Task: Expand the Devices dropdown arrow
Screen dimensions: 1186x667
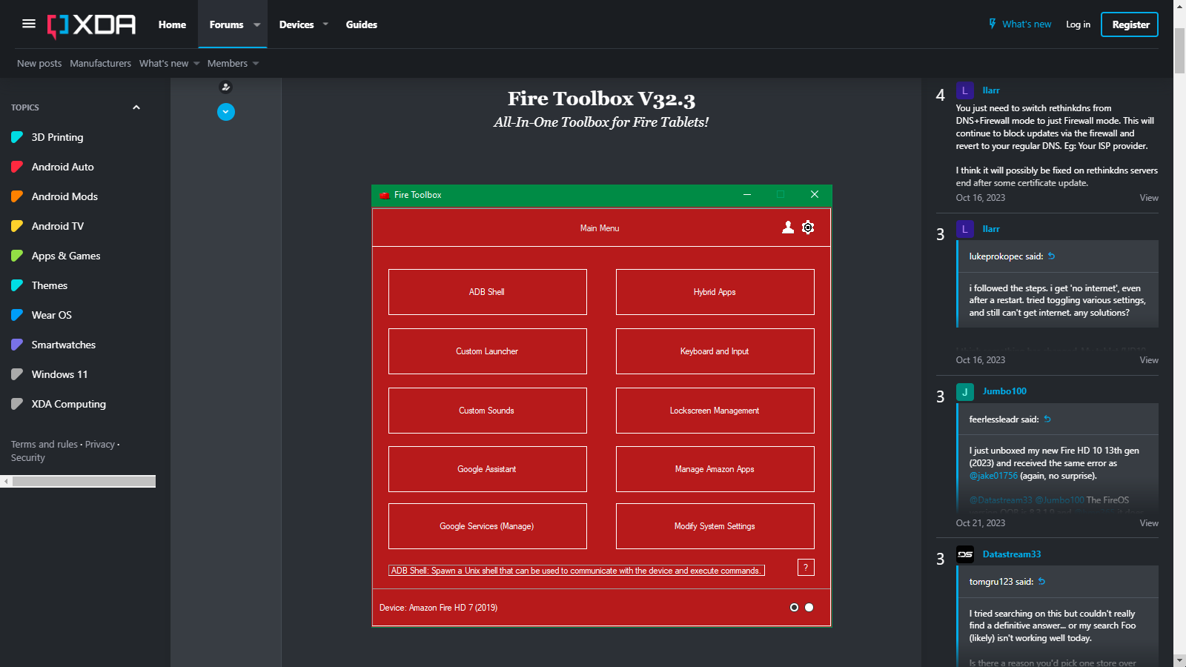Action: click(325, 24)
